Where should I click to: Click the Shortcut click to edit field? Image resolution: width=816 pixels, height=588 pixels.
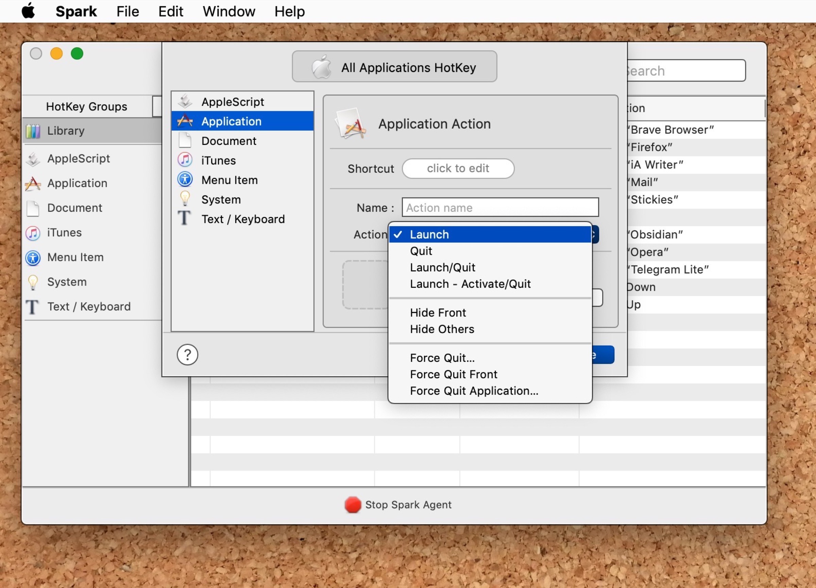coord(458,168)
